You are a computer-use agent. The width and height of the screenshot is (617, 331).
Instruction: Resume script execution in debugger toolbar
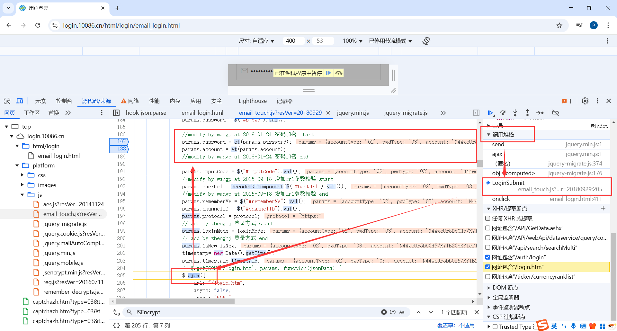[x=491, y=113]
